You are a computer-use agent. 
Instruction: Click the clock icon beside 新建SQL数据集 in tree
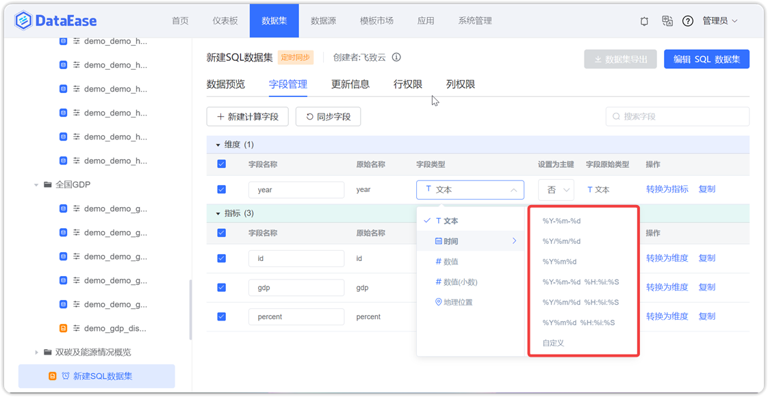(66, 376)
